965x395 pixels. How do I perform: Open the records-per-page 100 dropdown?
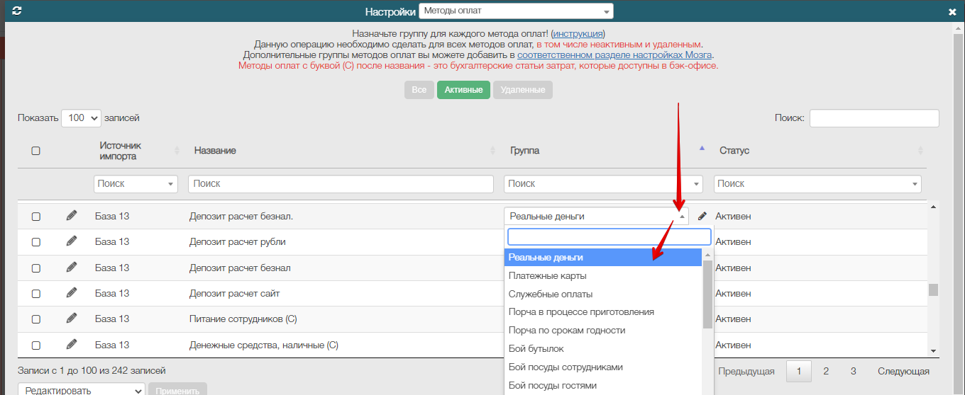82,118
